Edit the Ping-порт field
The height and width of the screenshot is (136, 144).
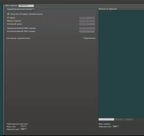click(x=24, y=127)
